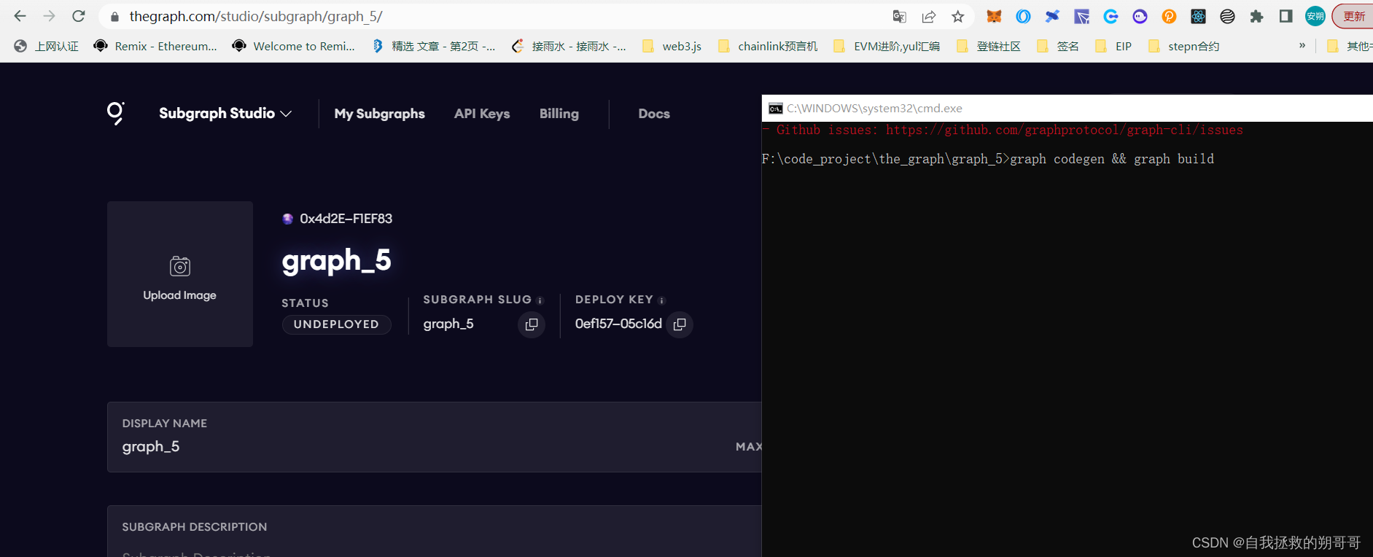
Task: Copy the deploy key 0ef157–05c16d
Action: pos(680,324)
